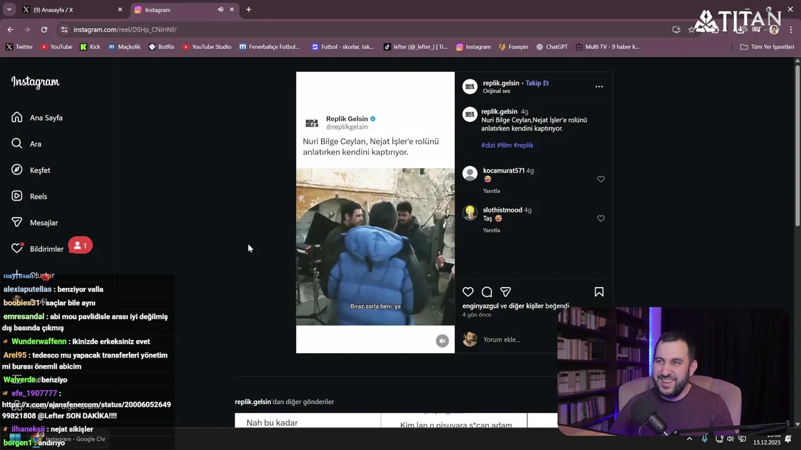The width and height of the screenshot is (801, 450).
Task: Click Takip Et to follow replik.gelsin
Action: 537,83
